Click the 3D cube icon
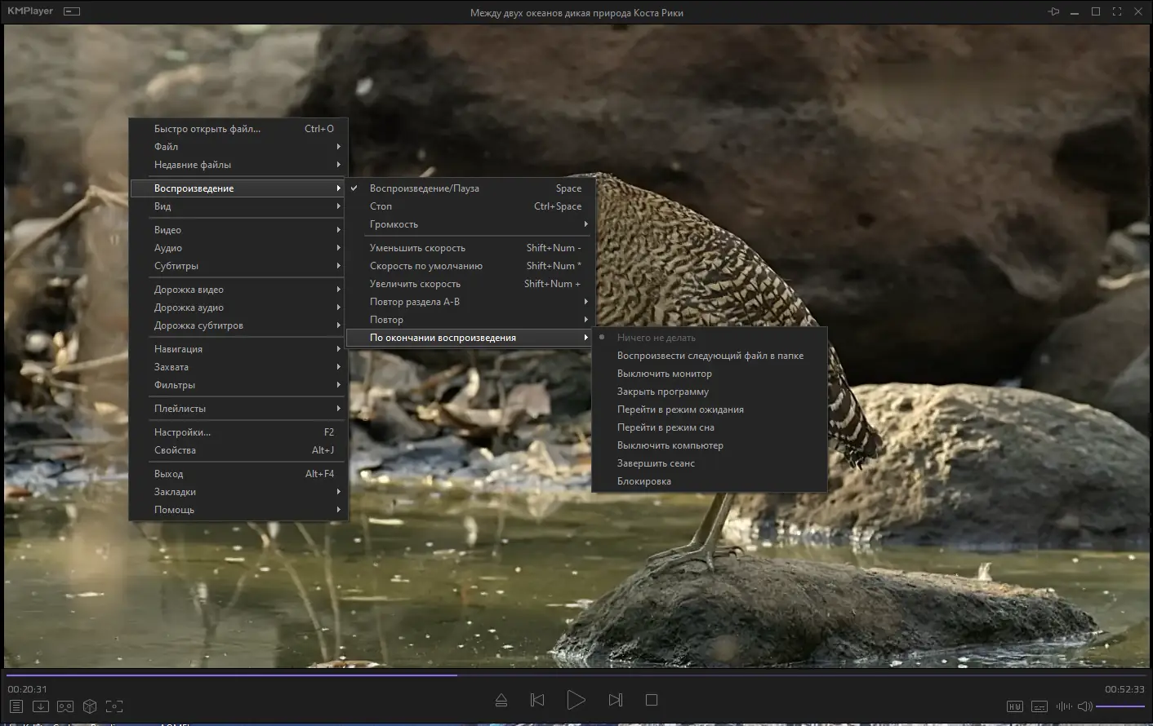Viewport: 1153px width, 726px height. [x=90, y=706]
